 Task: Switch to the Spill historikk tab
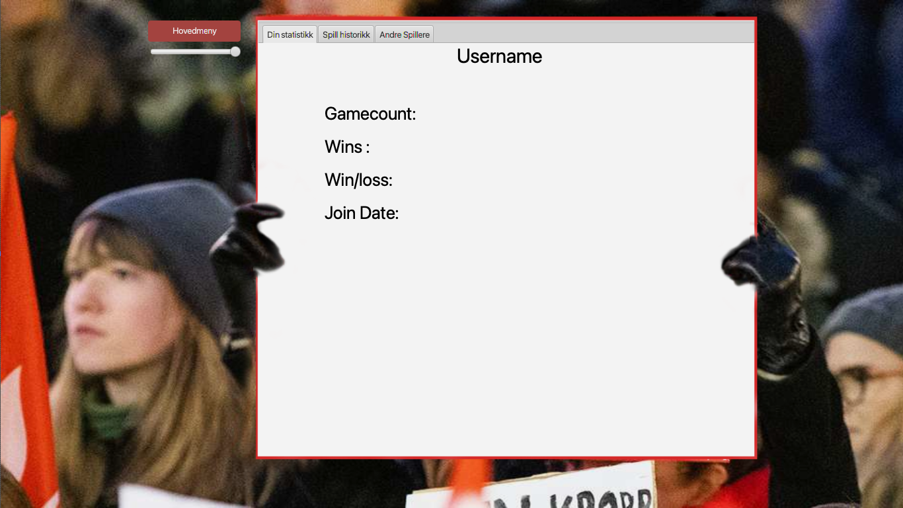click(346, 34)
